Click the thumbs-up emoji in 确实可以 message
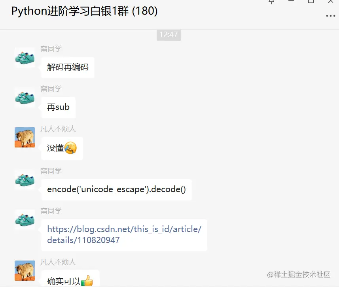This screenshot has height=287, width=339. 87,281
